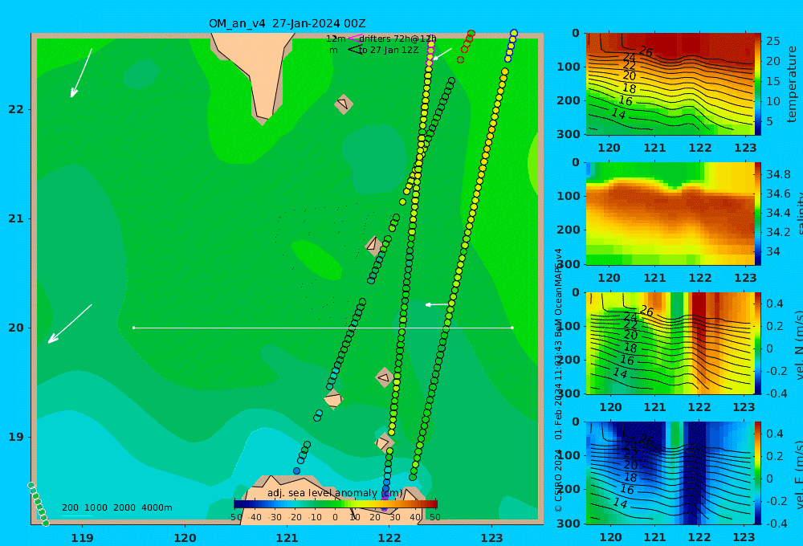Click the vel. N colorbar
This screenshot has width=803, height=546.
(758, 343)
